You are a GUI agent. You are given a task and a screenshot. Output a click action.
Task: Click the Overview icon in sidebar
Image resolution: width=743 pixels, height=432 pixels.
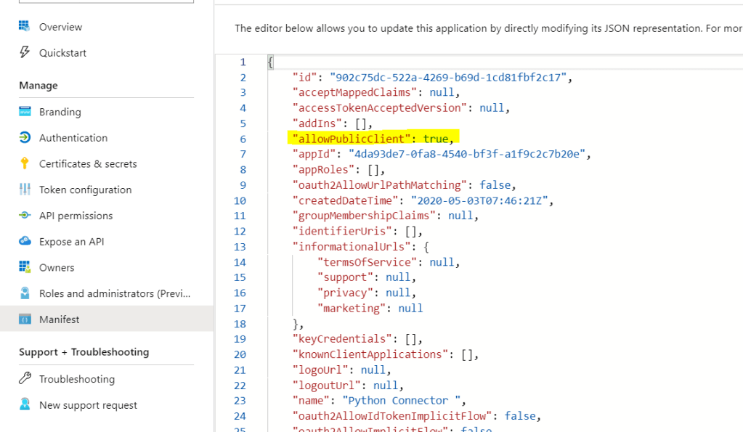click(x=25, y=27)
